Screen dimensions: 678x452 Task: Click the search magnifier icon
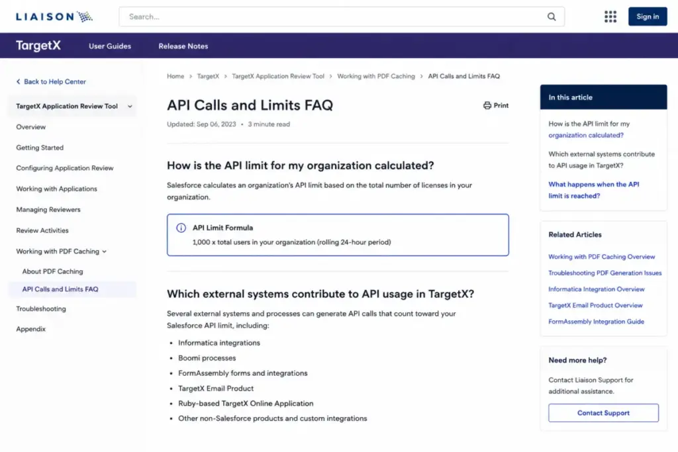pyautogui.click(x=552, y=17)
